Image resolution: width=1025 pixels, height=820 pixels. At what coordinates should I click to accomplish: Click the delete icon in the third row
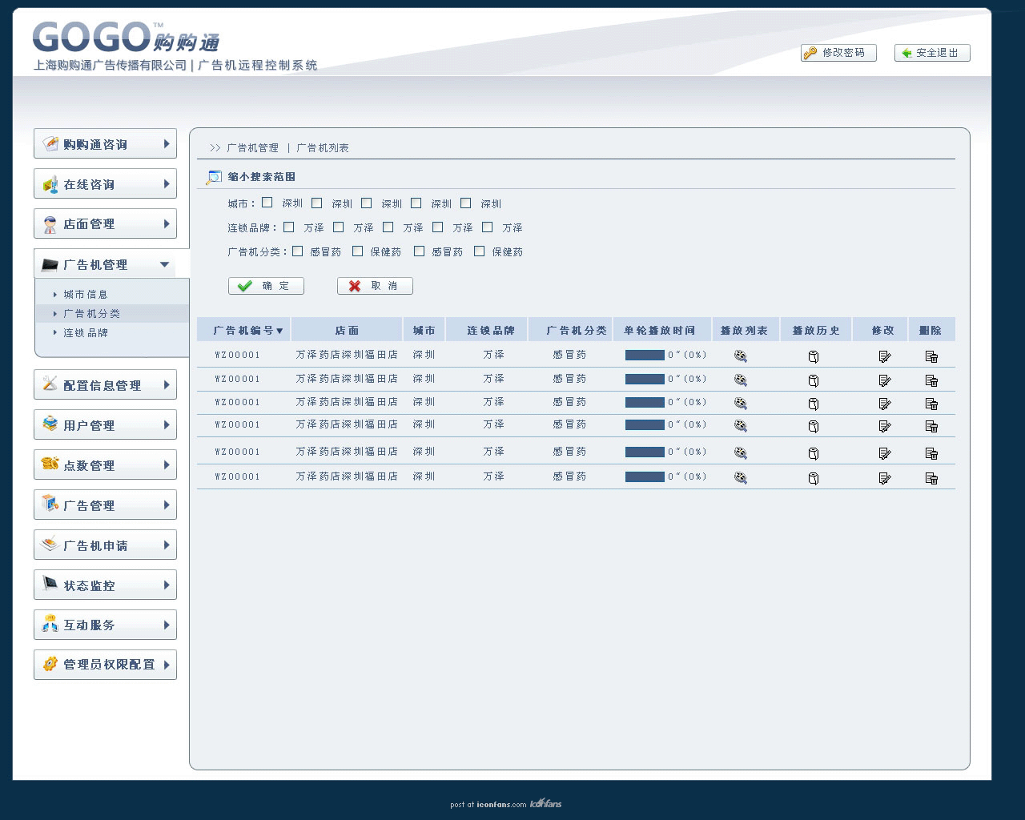pyautogui.click(x=931, y=404)
